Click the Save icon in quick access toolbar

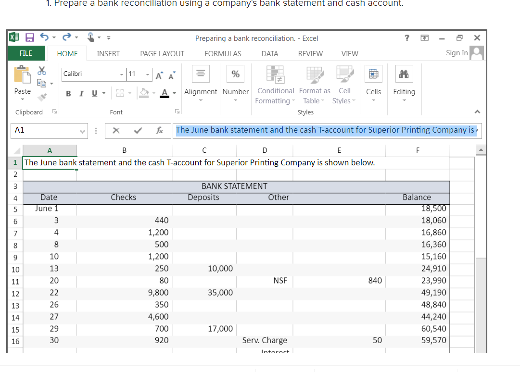[x=29, y=38]
